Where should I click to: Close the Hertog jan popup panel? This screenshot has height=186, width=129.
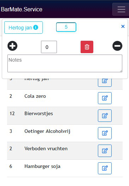point(123,26)
